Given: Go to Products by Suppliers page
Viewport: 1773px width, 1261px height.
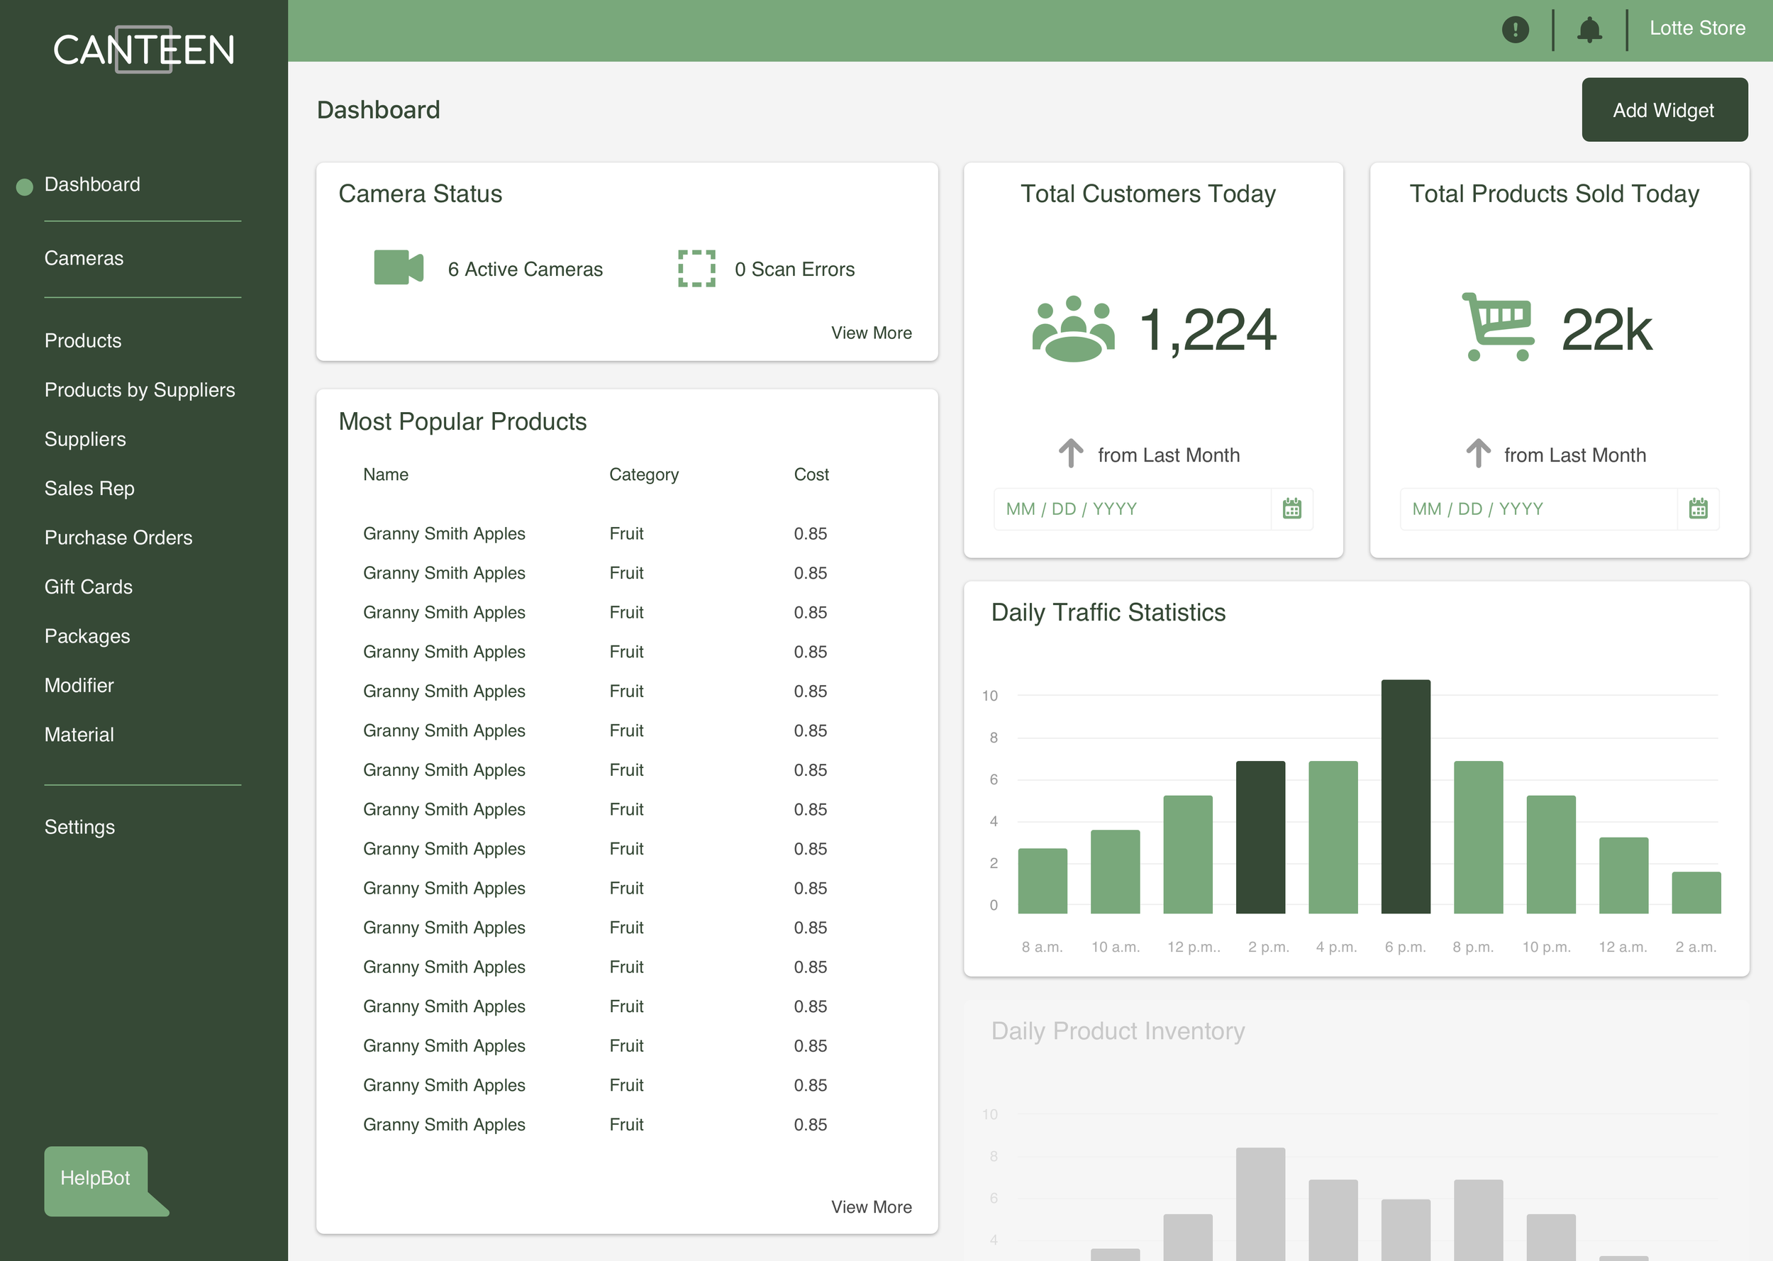Looking at the screenshot, I should [x=140, y=390].
